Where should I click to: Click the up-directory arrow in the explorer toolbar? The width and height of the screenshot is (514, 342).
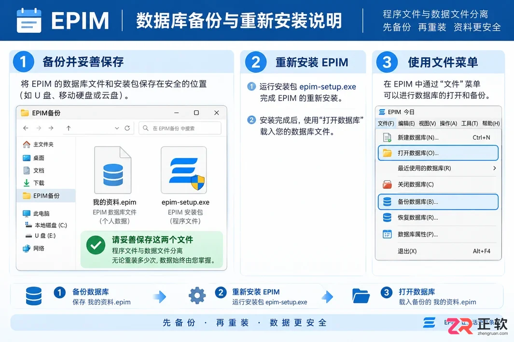click(x=69, y=128)
